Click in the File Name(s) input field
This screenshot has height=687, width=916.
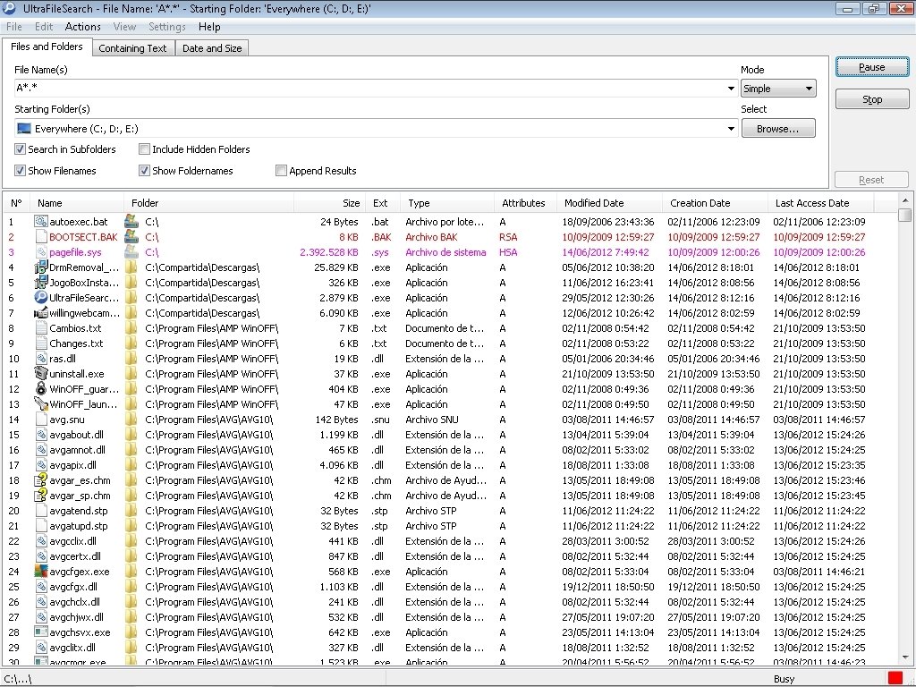(369, 89)
